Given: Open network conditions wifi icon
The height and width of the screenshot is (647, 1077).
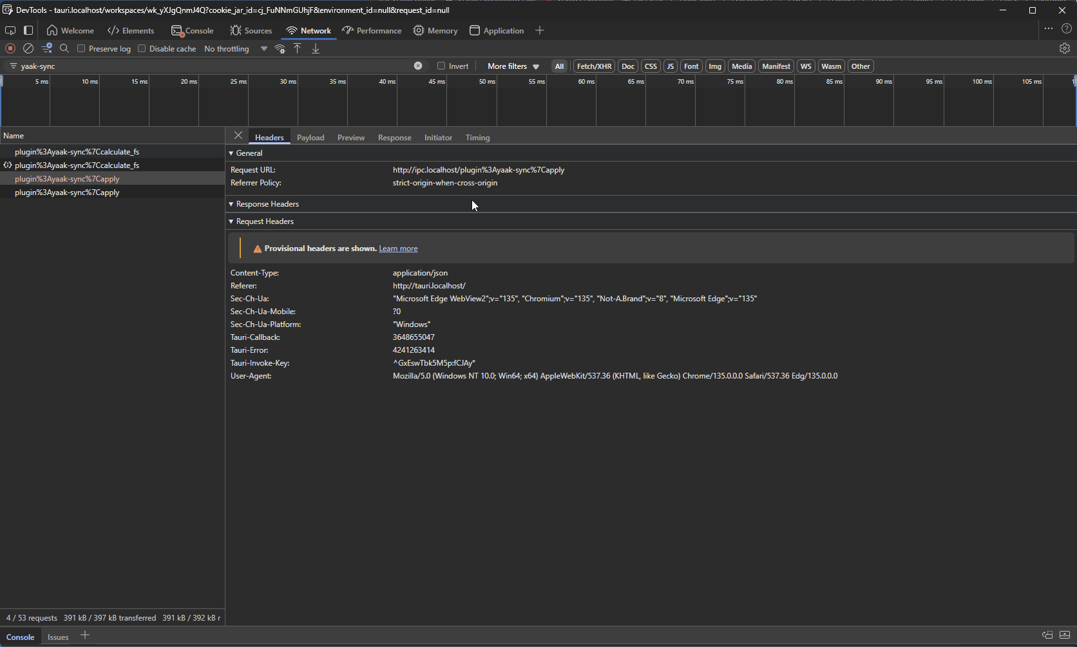Looking at the screenshot, I should (280, 49).
